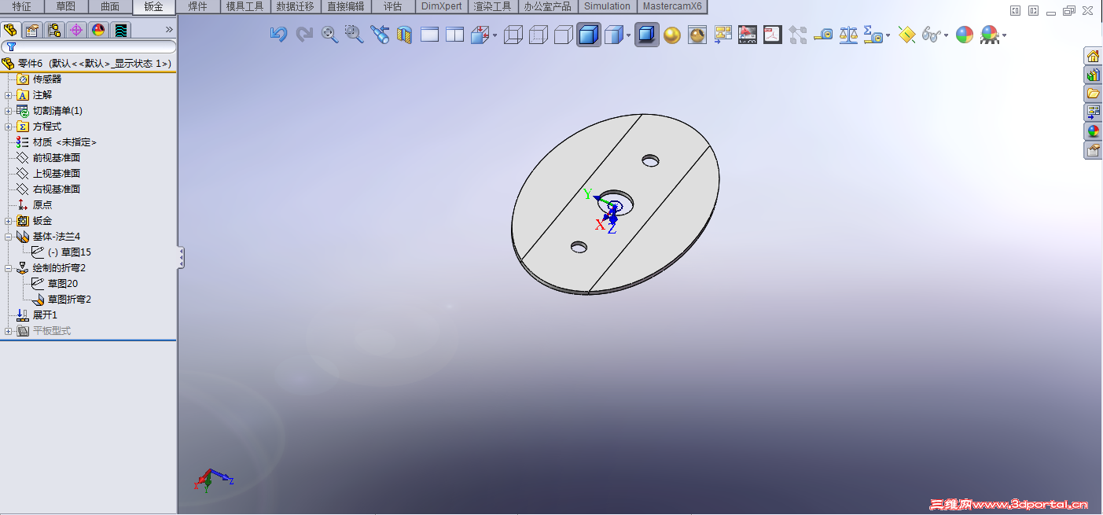Choose the single viewport layout icon
Screen dimensions: 1103x515
point(429,35)
